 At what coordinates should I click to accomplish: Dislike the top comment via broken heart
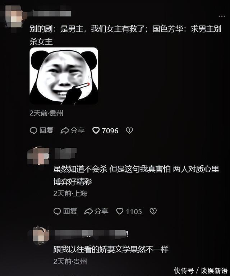pyautogui.click(x=129, y=130)
